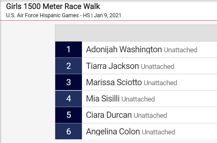
Task: Click the Girls 1500 Meter Race Walk heading
Action: coord(53,6)
